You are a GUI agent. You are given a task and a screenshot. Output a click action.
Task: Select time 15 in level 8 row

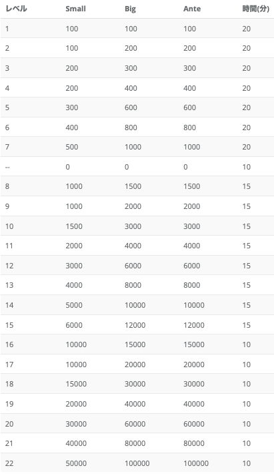(246, 186)
